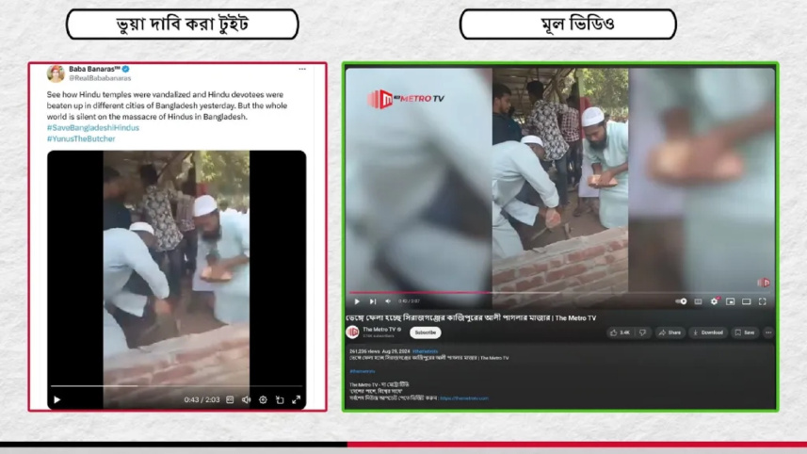The image size is (807, 454).
Task: Mute the YouTube player volume
Action: coord(388,301)
